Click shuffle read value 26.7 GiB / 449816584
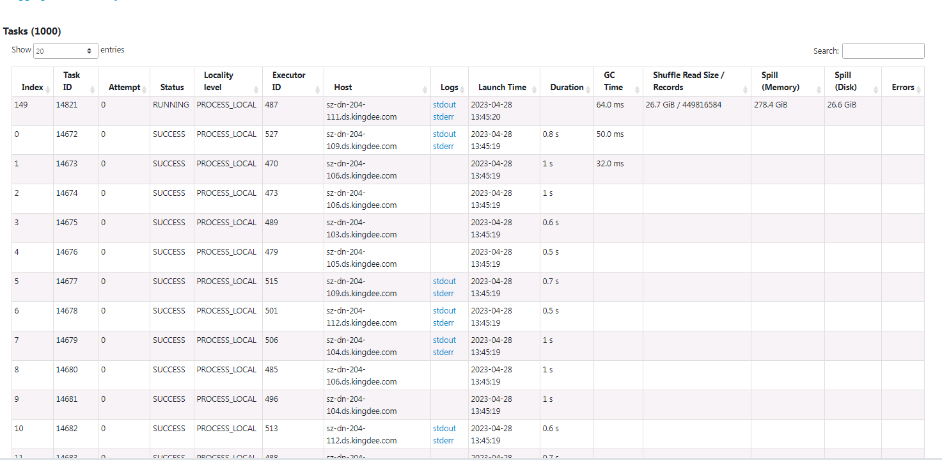The image size is (942, 460). coord(684,105)
